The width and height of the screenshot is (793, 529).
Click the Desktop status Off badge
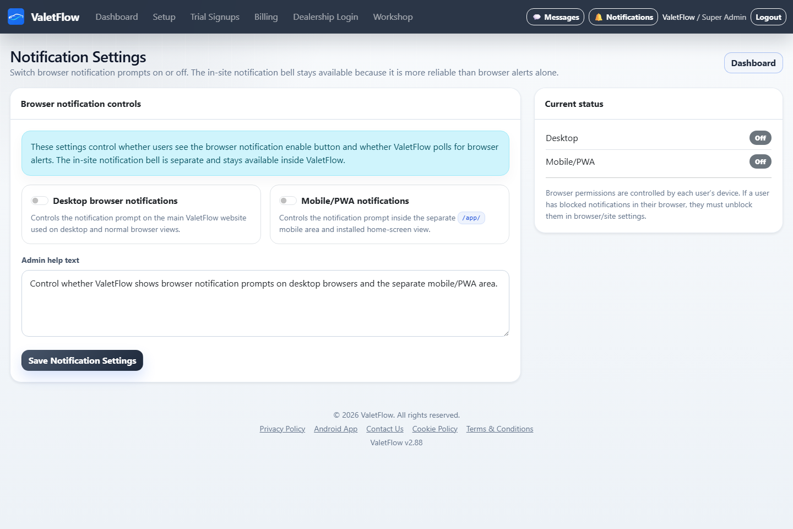tap(761, 138)
